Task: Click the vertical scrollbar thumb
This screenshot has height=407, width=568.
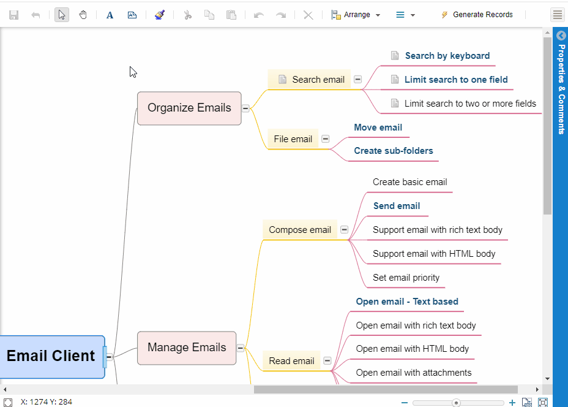Action: (x=547, y=126)
